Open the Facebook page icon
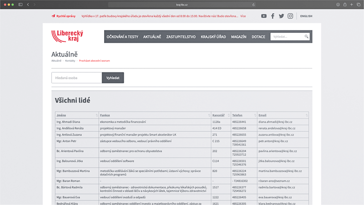The height and width of the screenshot is (205, 364). (273, 16)
